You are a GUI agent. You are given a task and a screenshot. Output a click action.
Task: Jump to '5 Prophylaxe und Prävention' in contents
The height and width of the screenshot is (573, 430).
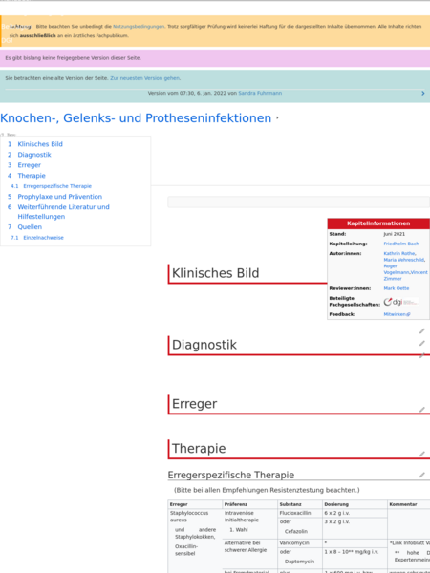(54, 197)
